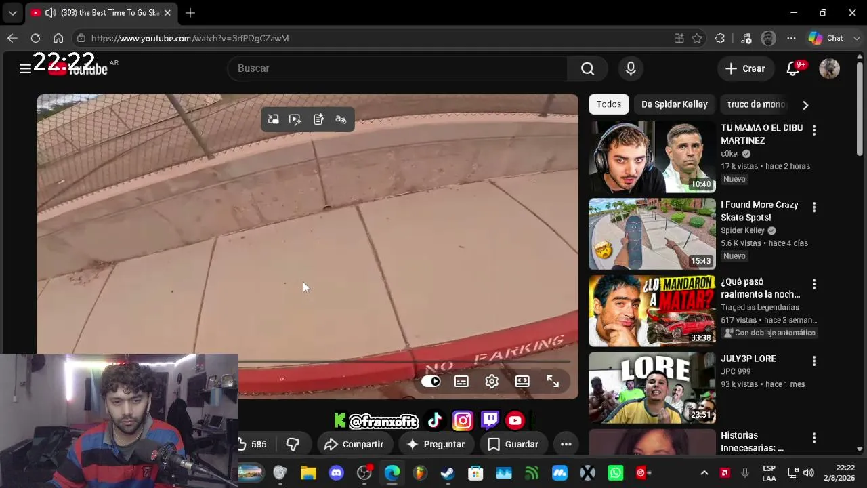Expand the Copilot Chat dropdown chevron
Viewport: 867px width, 488px height.
(x=855, y=38)
